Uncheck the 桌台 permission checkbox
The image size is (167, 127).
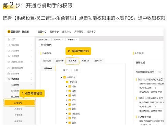click(70, 86)
